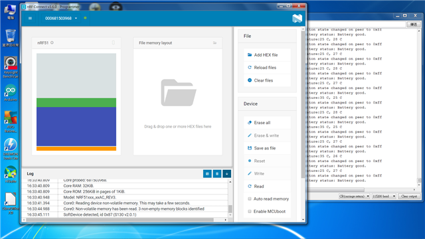Click Clear files
Screen dimensions: 425x239
coord(267,80)
